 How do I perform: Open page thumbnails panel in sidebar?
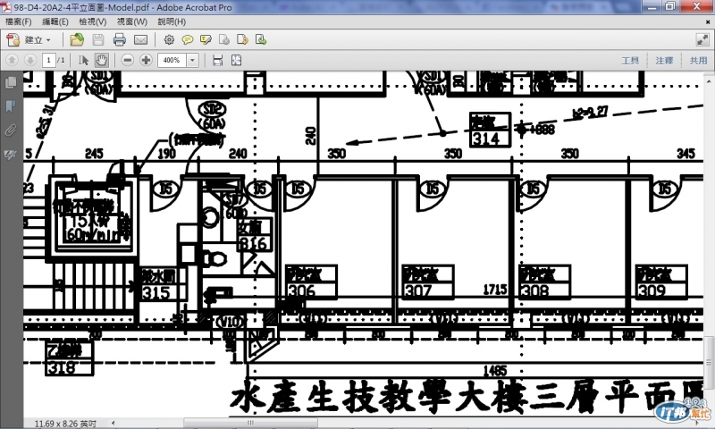tap(11, 82)
